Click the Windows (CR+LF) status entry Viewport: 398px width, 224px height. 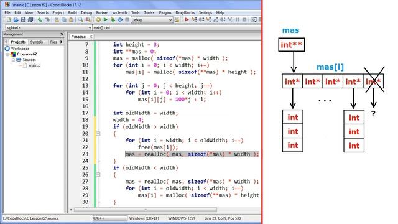(144, 218)
